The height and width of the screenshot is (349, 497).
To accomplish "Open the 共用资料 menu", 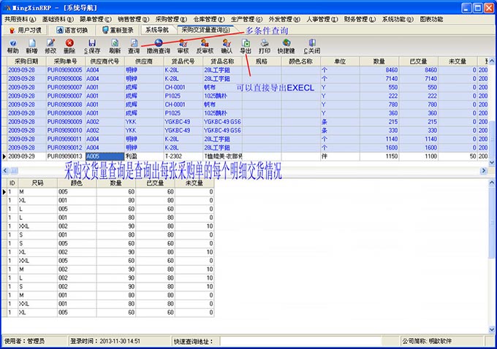I will pyautogui.click(x=20, y=19).
